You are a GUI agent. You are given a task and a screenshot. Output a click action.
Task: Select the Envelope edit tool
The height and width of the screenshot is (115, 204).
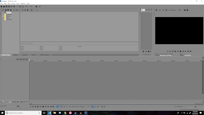pos(62,107)
